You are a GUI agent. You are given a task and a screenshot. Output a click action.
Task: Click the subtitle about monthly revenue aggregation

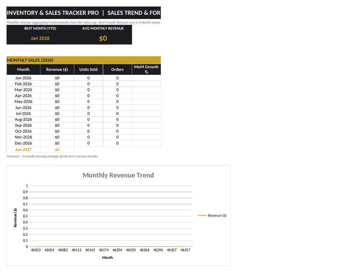pyautogui.click(x=84, y=22)
